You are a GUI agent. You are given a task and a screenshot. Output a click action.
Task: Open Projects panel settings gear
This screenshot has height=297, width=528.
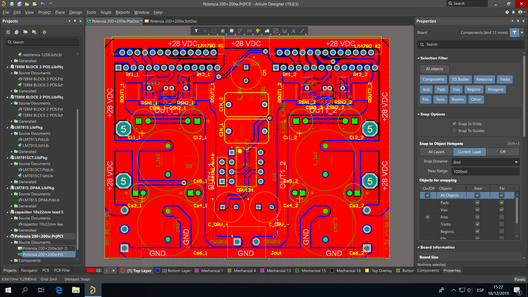(x=44, y=32)
